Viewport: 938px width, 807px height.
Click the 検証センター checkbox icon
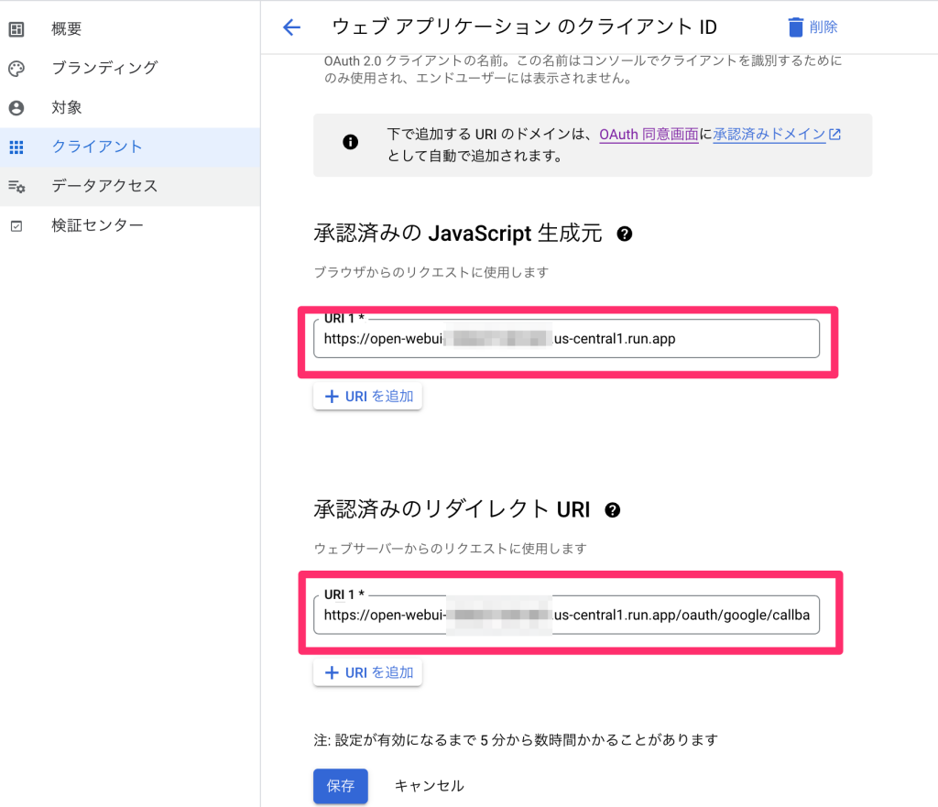click(x=16, y=226)
